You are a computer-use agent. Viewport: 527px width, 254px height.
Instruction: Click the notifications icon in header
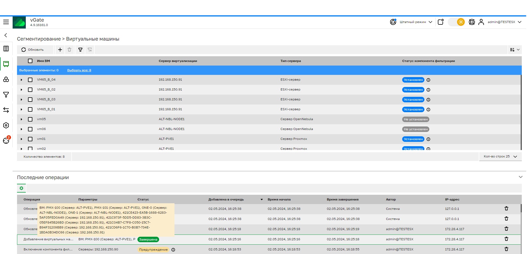[x=441, y=22]
